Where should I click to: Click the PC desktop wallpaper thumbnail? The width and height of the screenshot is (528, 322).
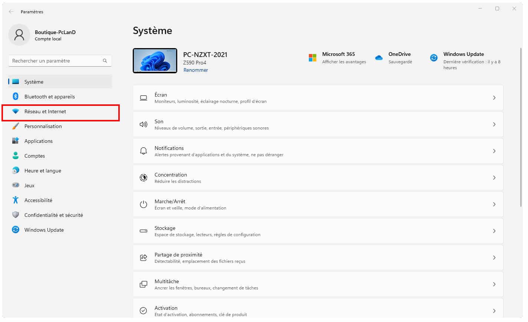(155, 61)
